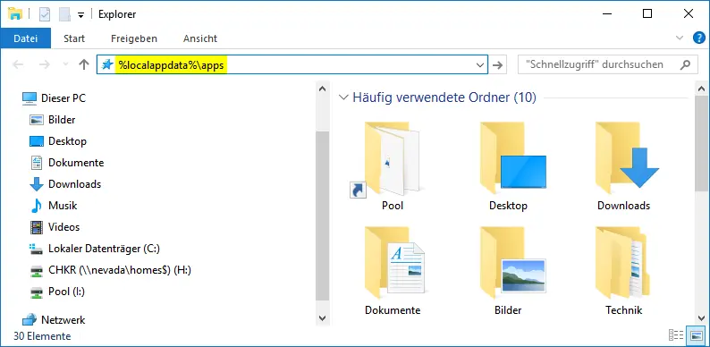Click the Back navigation arrow
Image resolution: width=710 pixels, height=347 pixels.
(18, 64)
